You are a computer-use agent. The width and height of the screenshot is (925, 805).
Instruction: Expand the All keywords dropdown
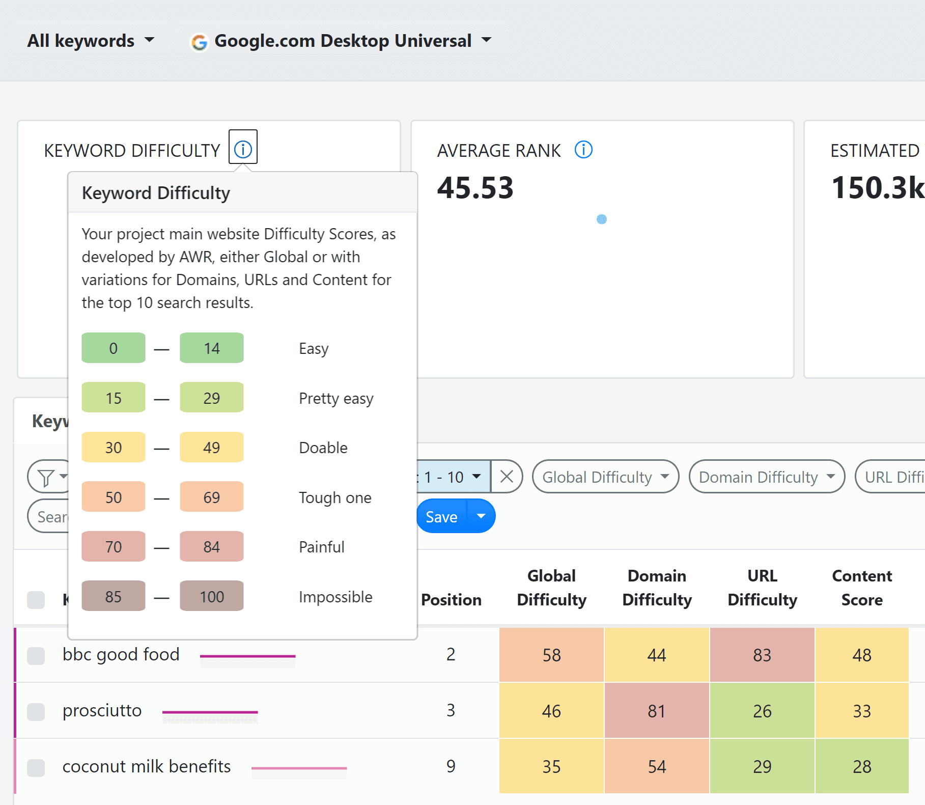(x=91, y=40)
